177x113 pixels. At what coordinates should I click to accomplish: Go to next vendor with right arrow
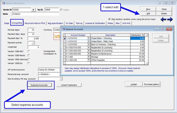tap(170, 19)
